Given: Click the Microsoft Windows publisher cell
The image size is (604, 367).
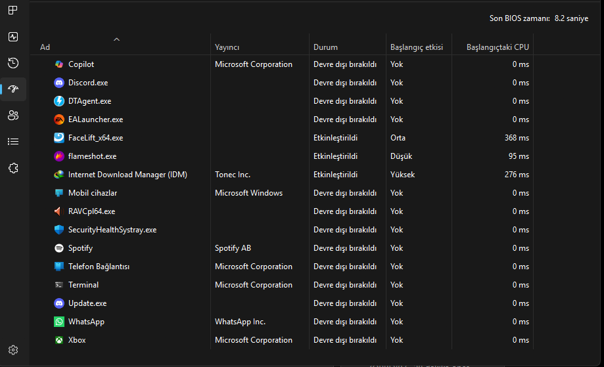Looking at the screenshot, I should click(248, 193).
